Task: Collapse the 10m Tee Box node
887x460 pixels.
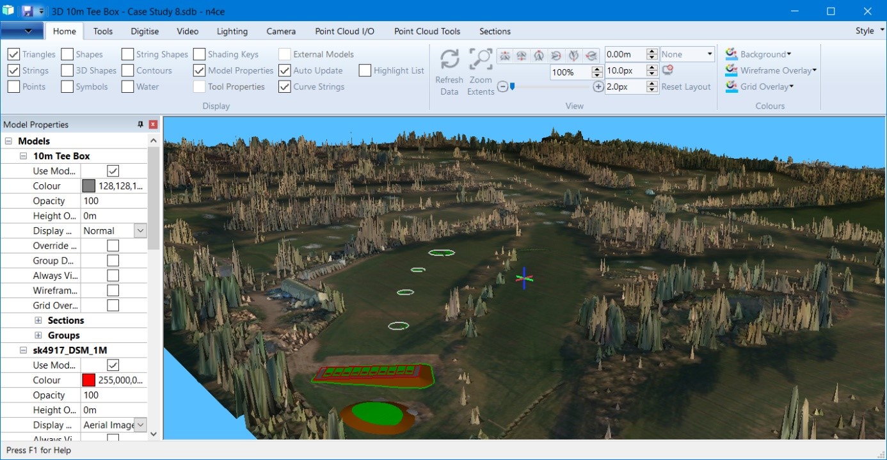Action: 23,155
